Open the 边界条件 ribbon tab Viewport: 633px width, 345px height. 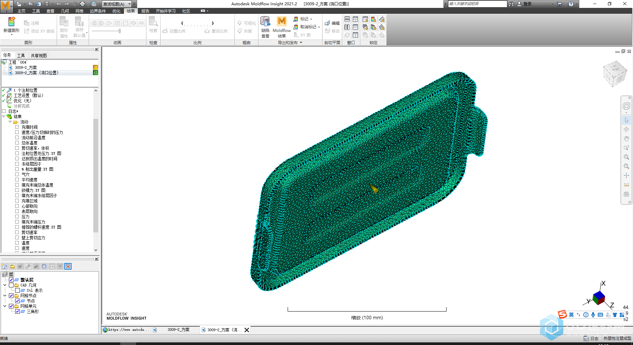(98, 11)
